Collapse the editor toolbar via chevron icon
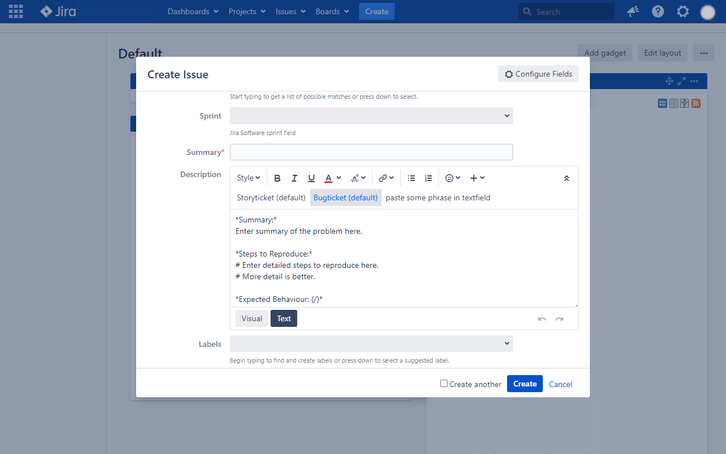 (x=566, y=178)
